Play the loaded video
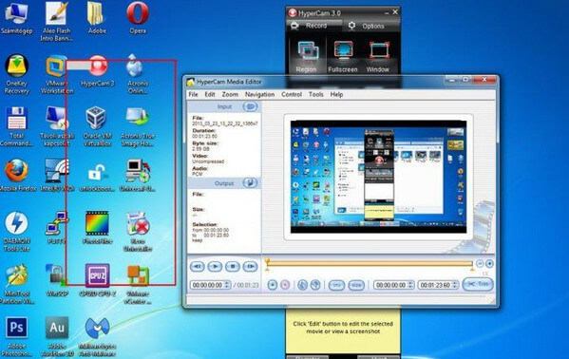The height and width of the screenshot is (359, 569). [x=215, y=267]
